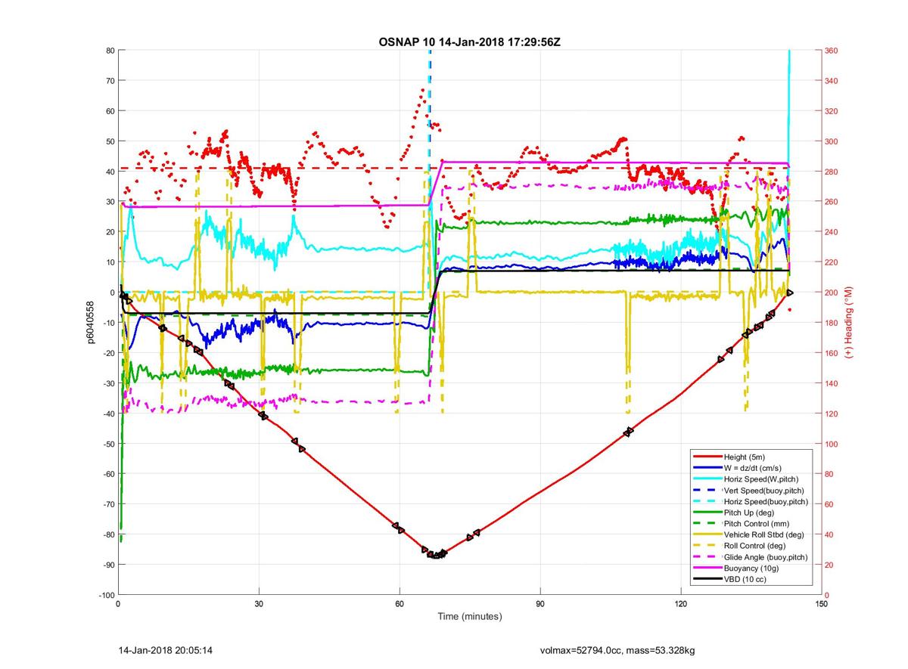The image size is (908, 669).
Task: Click the plot title OSNAP 10 14-Jan-2018 17:29:56Z
Action: coord(469,41)
